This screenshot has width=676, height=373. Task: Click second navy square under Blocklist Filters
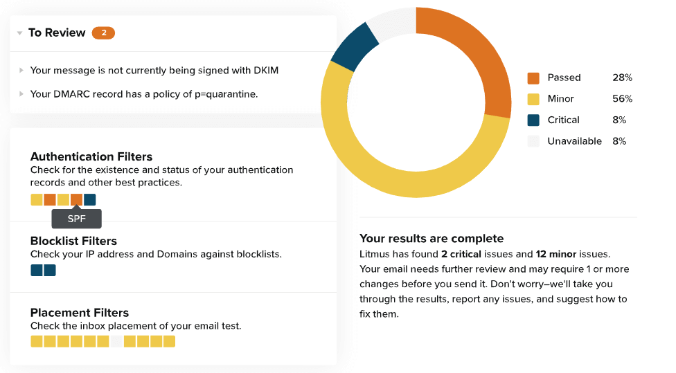50,270
